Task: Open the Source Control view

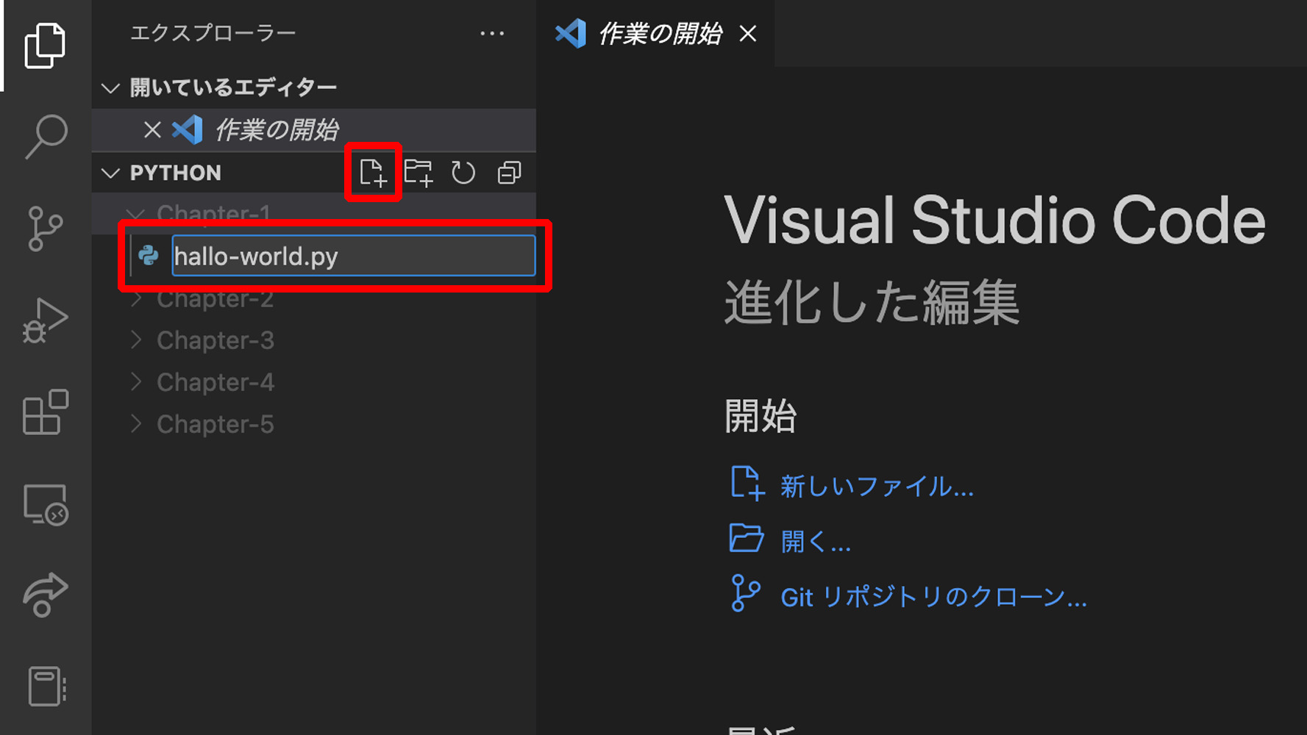Action: click(x=44, y=228)
